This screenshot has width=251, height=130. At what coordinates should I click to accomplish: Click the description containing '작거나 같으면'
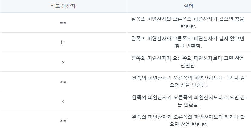coord(188,121)
